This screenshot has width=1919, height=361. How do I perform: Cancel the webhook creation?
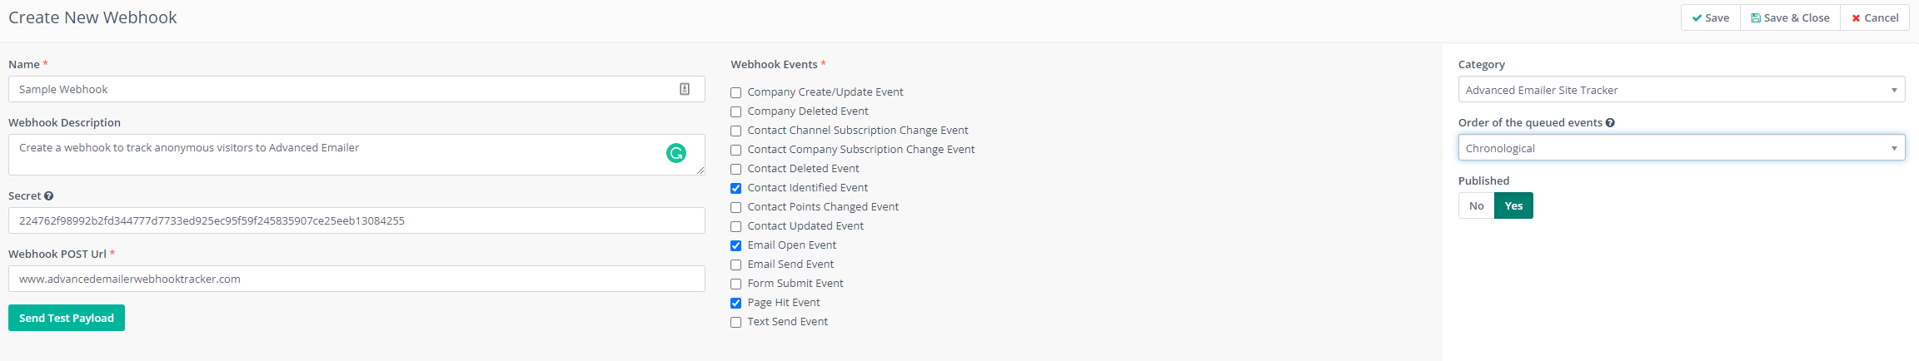[1875, 17]
